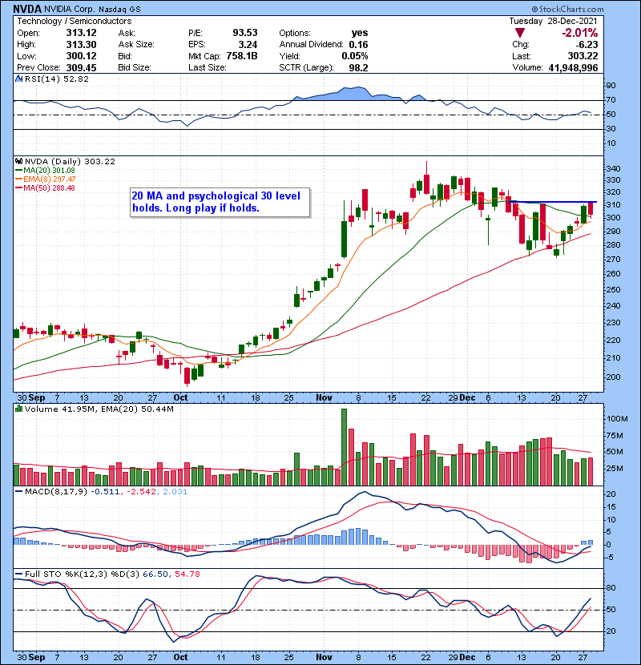This screenshot has height=665, width=641.
Task: Click the orange EMA(8) 297.47 legend entry
Action: pyautogui.click(x=46, y=179)
